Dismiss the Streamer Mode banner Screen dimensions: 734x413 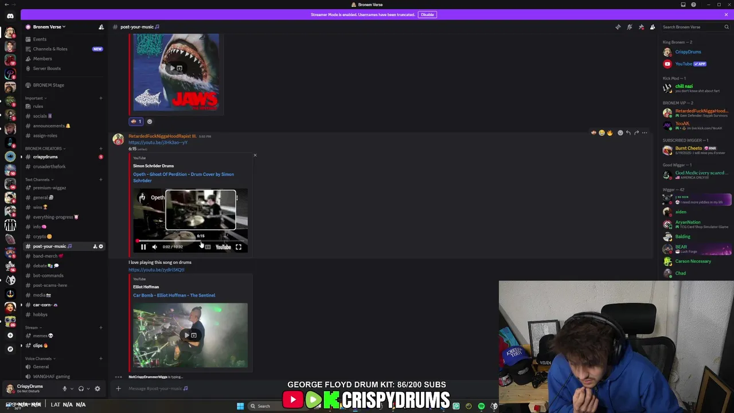(x=726, y=14)
